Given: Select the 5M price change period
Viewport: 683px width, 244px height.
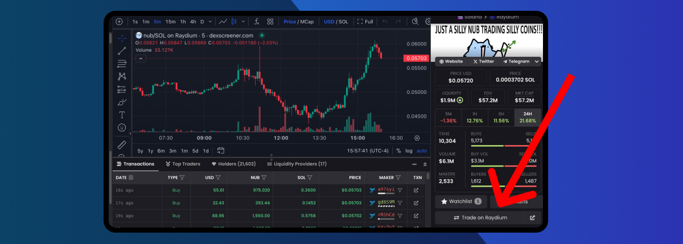Looking at the screenshot, I should [448, 117].
